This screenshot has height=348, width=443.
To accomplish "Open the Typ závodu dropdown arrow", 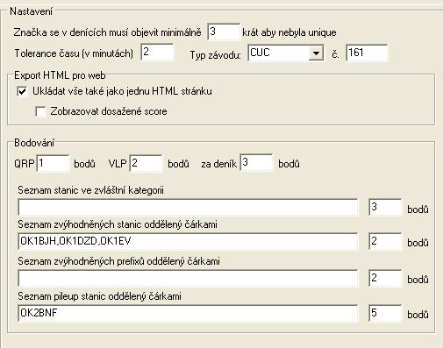I will 316,53.
